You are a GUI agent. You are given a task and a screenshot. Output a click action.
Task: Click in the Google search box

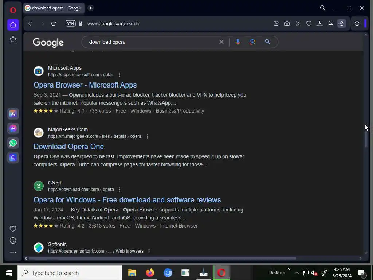tap(152, 42)
